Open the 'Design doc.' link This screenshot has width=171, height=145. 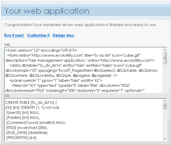[x=64, y=35]
